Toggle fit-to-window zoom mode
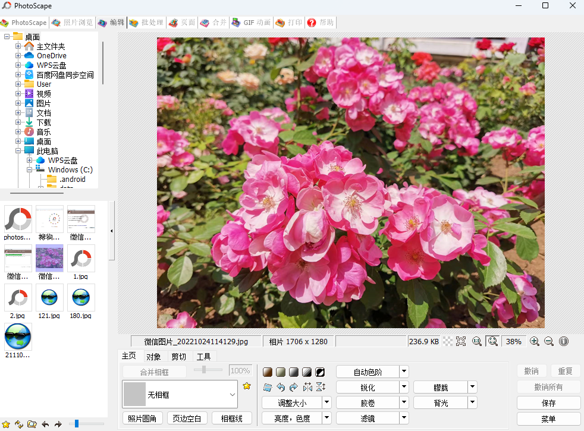 click(493, 341)
